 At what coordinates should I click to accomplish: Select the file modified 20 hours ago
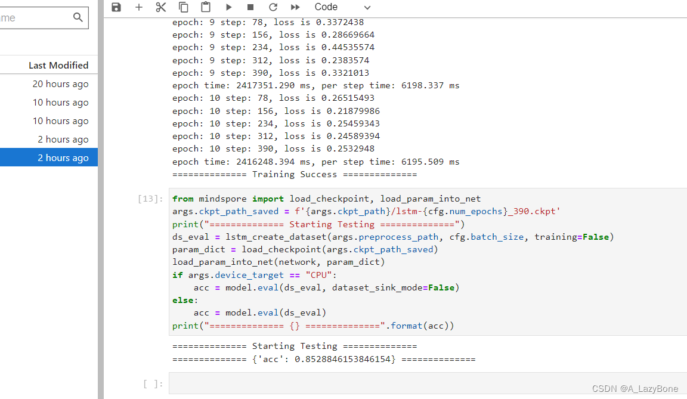coord(49,83)
